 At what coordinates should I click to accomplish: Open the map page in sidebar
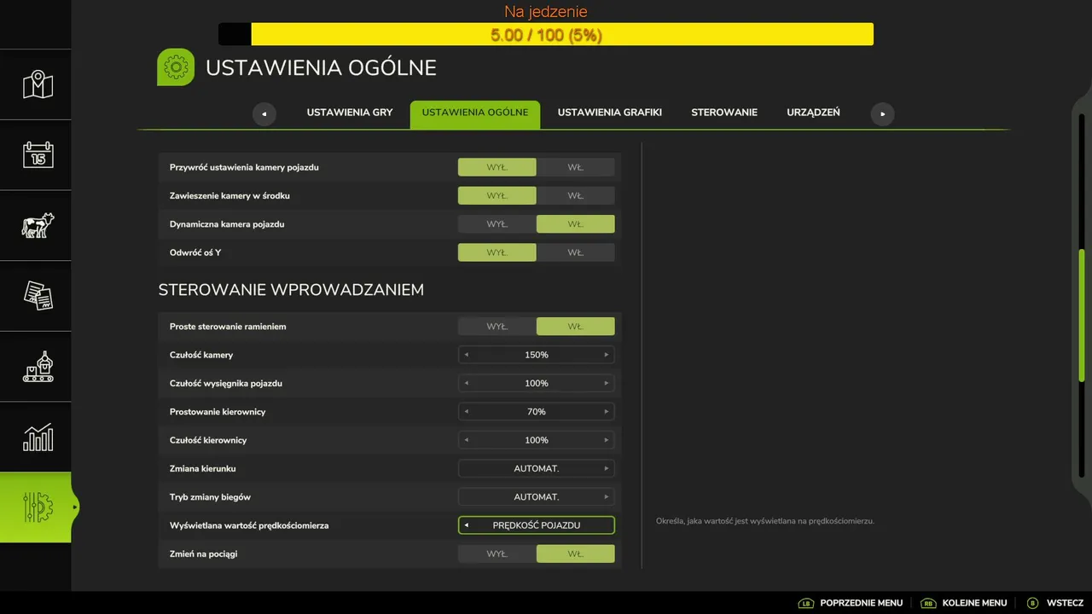(x=38, y=84)
